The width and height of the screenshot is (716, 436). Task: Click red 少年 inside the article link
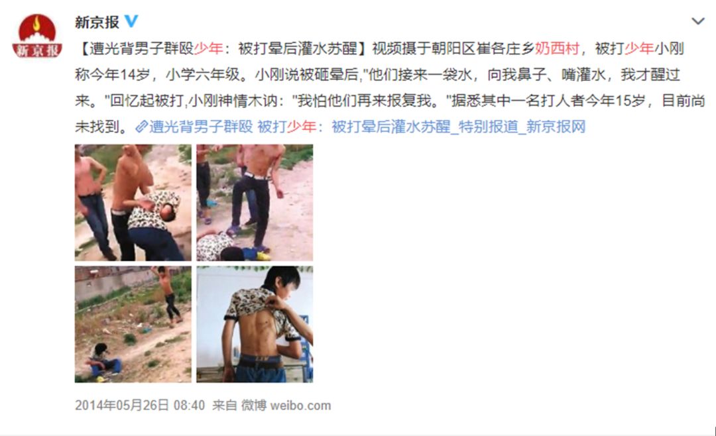pyautogui.click(x=302, y=127)
